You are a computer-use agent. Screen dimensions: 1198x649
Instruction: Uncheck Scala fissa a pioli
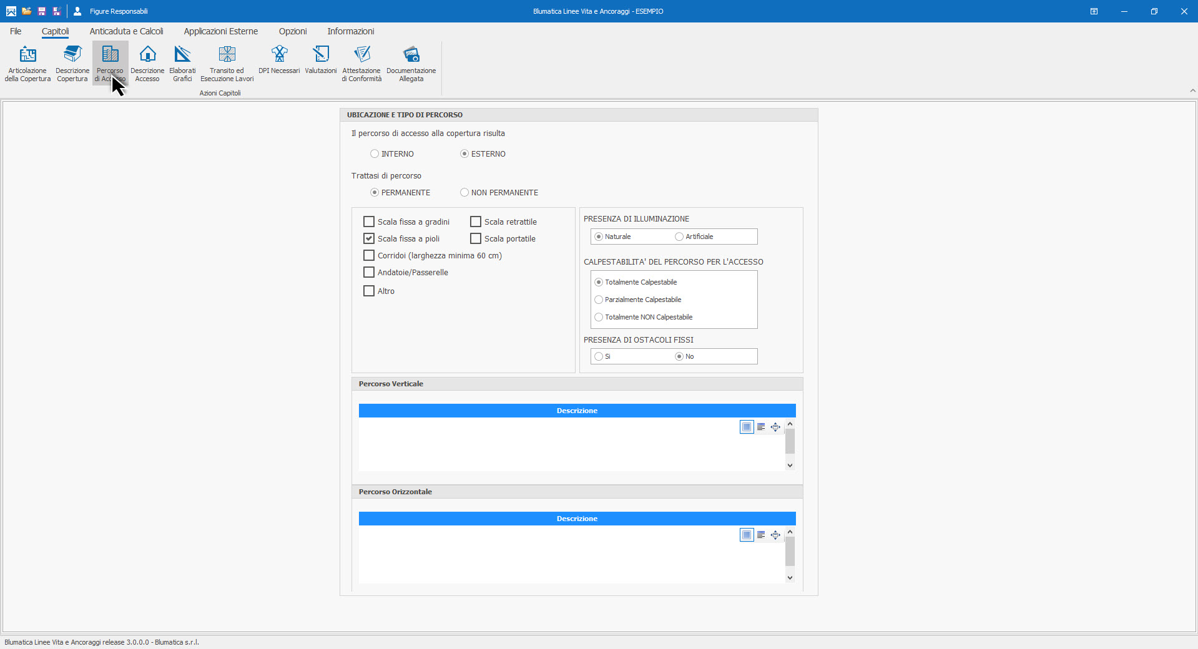(369, 239)
